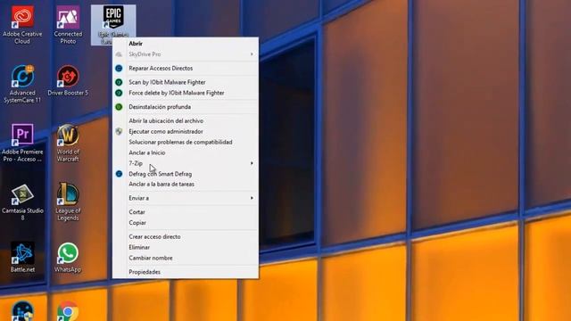The width and height of the screenshot is (571, 321).
Task: Open the Adobe Creative Cloud desktop icon
Action: (x=22, y=24)
